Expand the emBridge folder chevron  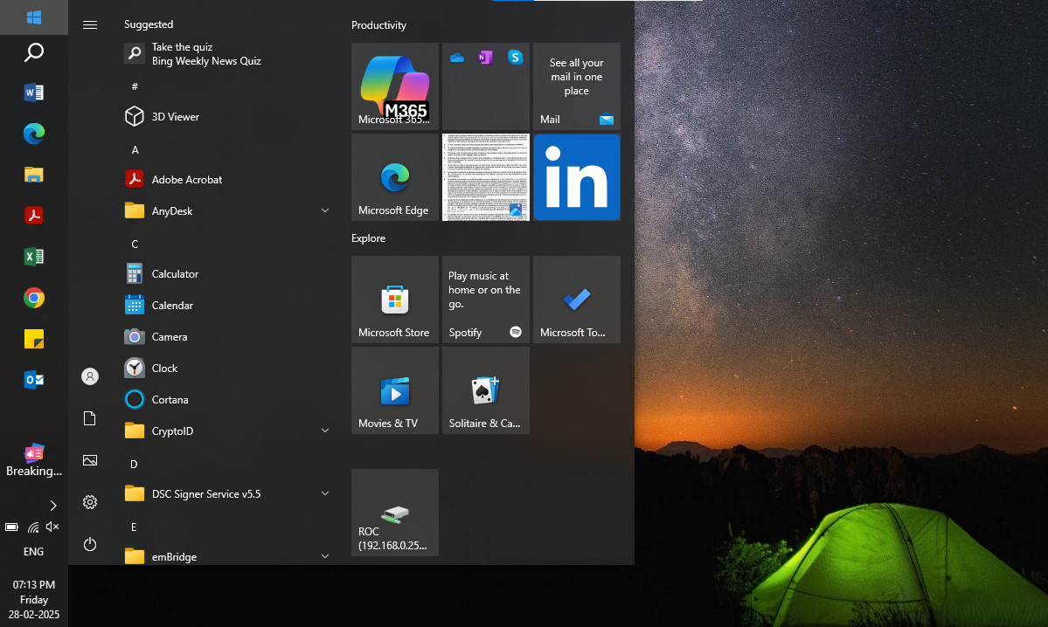(325, 556)
